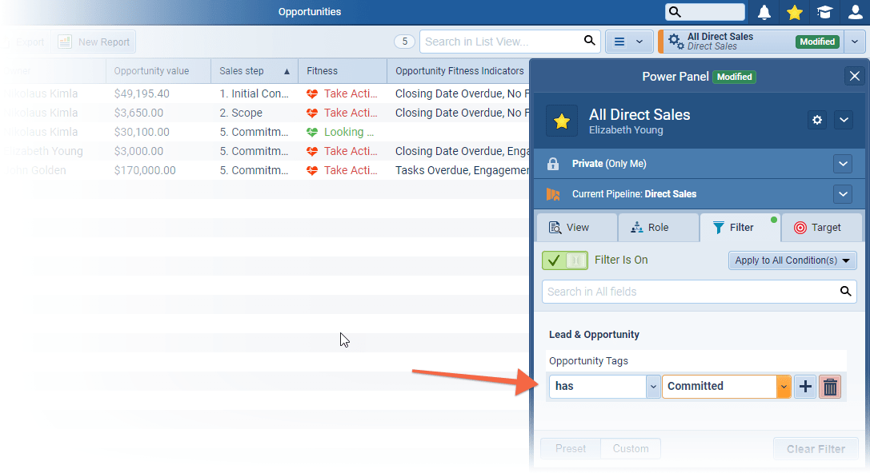The height and width of the screenshot is (473, 870).
Task: Expand the Private (Only Me) section
Action: 843,164
